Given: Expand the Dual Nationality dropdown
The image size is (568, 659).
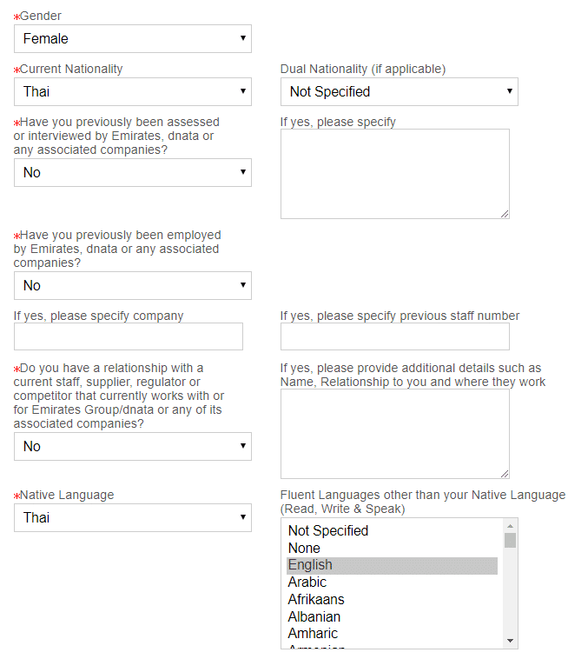Looking at the screenshot, I should point(400,91).
